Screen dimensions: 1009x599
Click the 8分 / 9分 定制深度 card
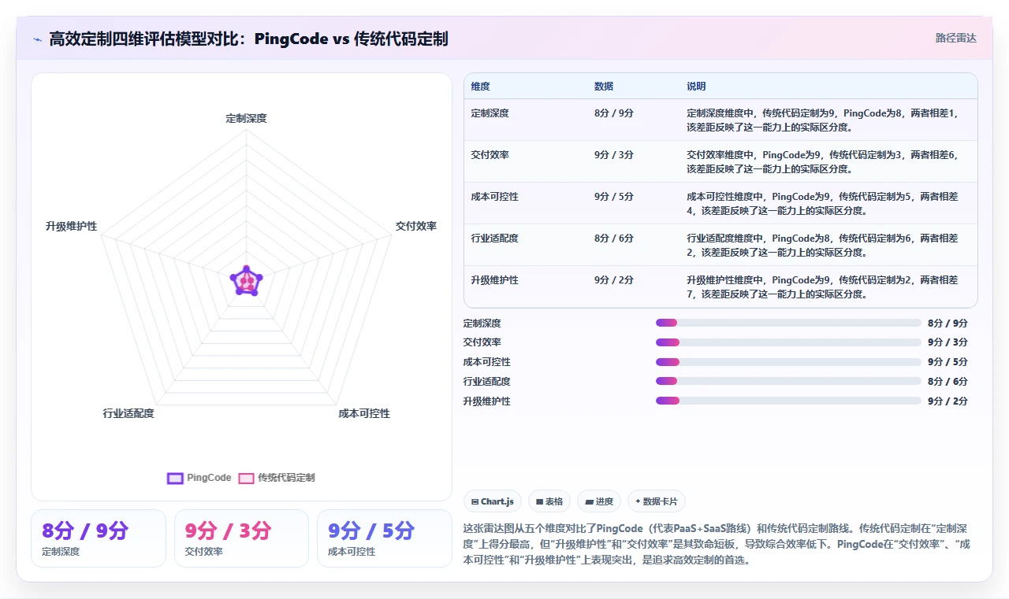[x=99, y=538]
